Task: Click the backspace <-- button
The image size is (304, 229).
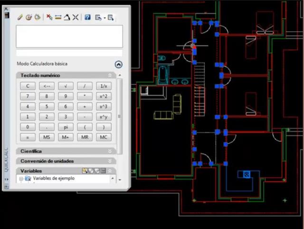Action: point(47,86)
